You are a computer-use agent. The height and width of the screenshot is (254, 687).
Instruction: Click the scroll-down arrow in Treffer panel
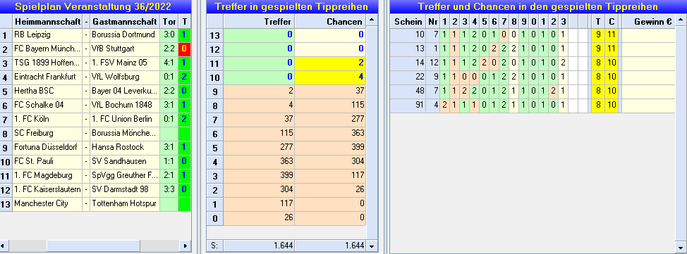(x=372, y=246)
